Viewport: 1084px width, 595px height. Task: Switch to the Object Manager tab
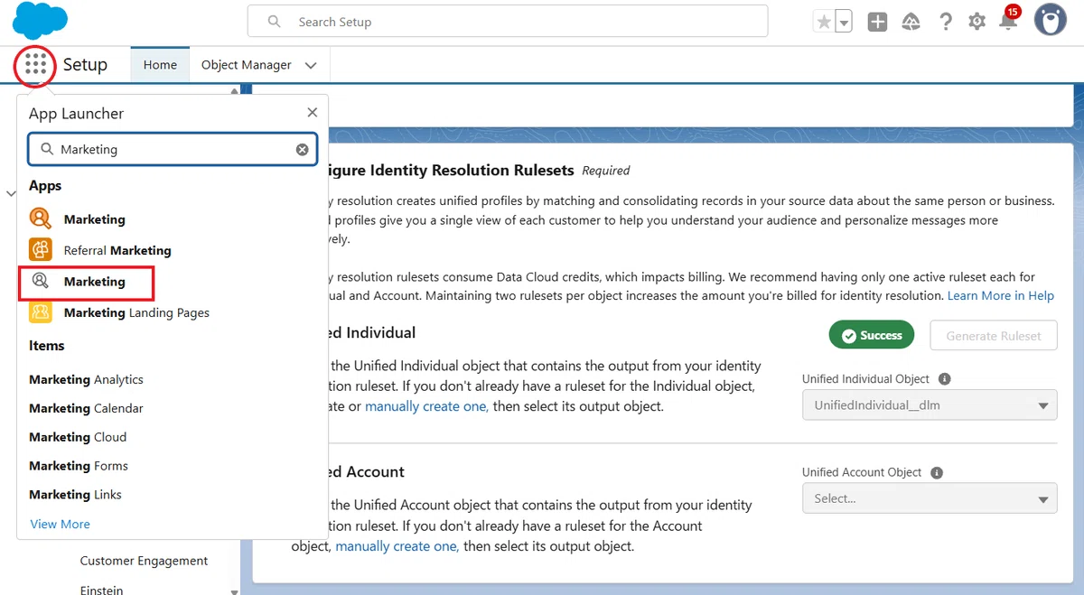246,65
